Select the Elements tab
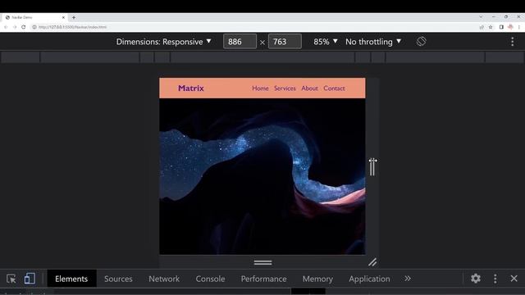 click(71, 279)
